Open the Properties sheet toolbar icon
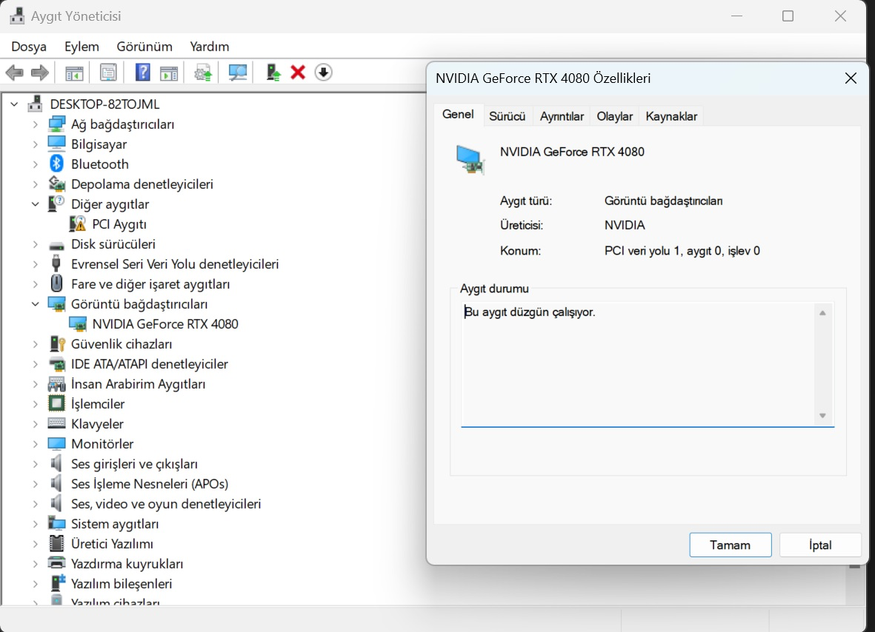875x632 pixels. 108,73
